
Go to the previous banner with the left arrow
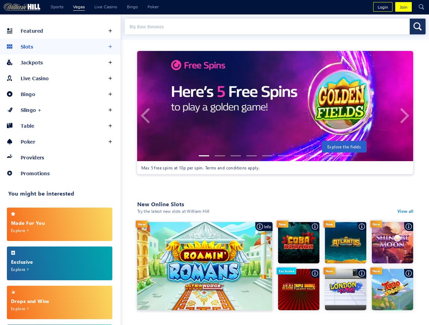[x=145, y=116]
